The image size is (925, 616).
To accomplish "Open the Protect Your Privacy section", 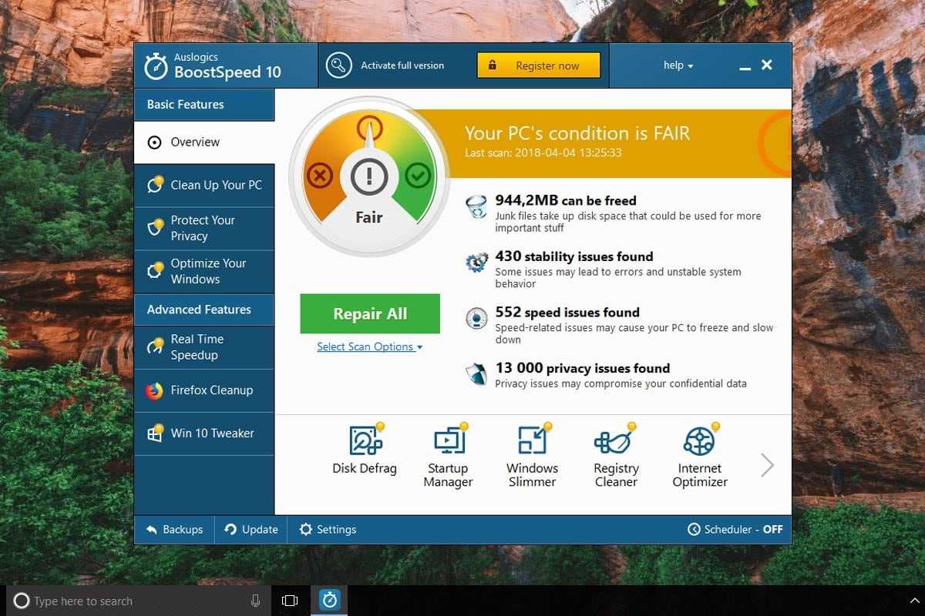I will click(202, 228).
